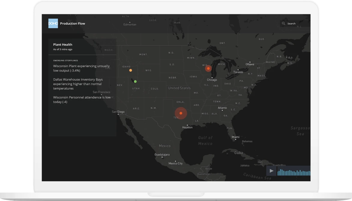Click the search magnifier icon
The image size is (352, 201).
[284, 23]
